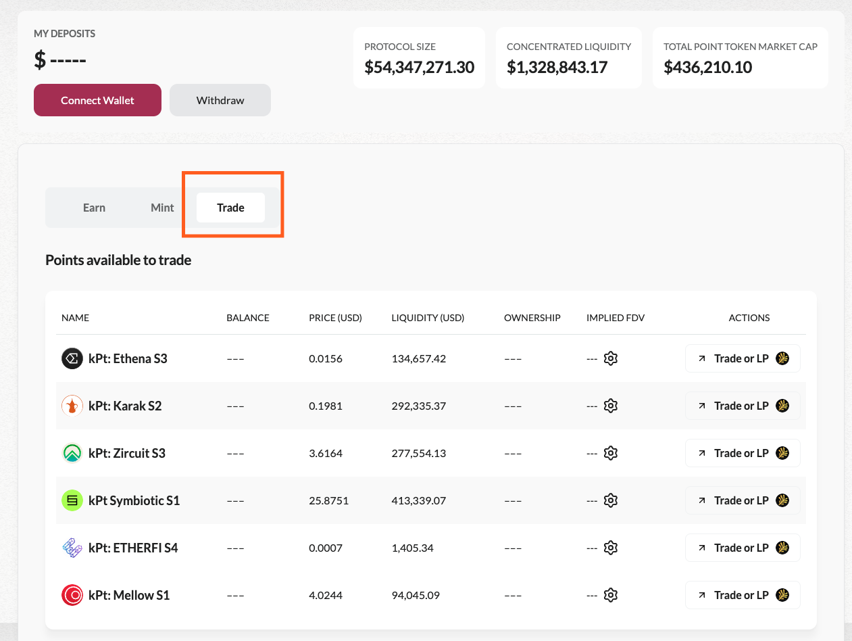Switch to the Earn tab
The width and height of the screenshot is (852, 641).
94,208
